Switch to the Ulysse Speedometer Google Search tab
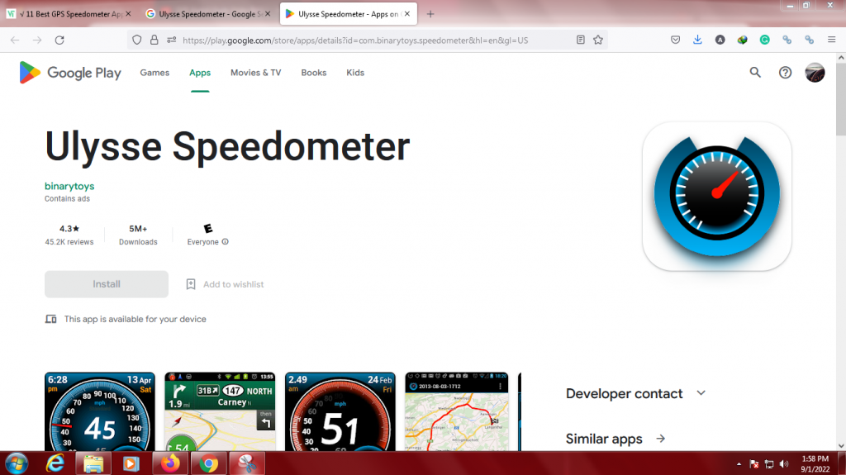 pos(207,14)
